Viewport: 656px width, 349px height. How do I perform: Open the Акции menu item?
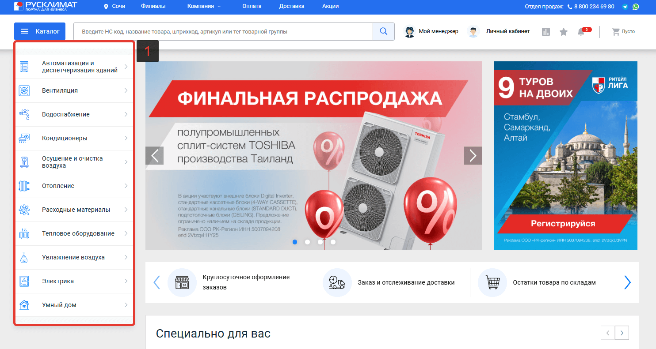tap(331, 6)
